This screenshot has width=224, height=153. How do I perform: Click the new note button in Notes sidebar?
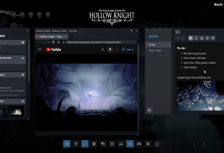pos(149,110)
